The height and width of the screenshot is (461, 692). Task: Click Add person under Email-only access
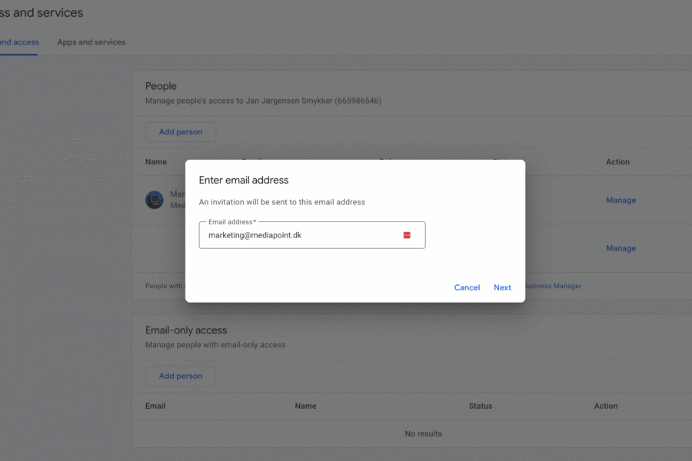coord(181,376)
